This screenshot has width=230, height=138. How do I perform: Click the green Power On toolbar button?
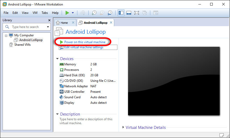coord(67,13)
